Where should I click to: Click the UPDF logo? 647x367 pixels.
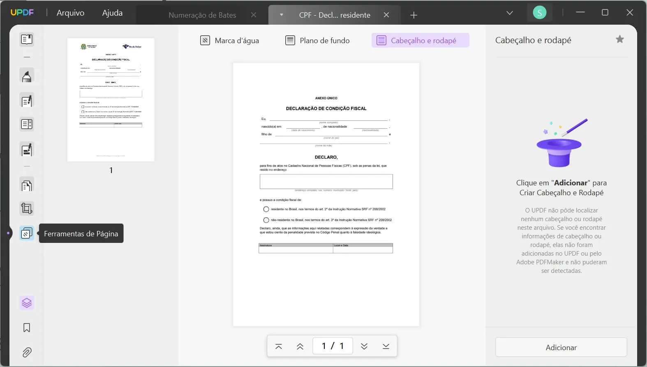tap(22, 13)
